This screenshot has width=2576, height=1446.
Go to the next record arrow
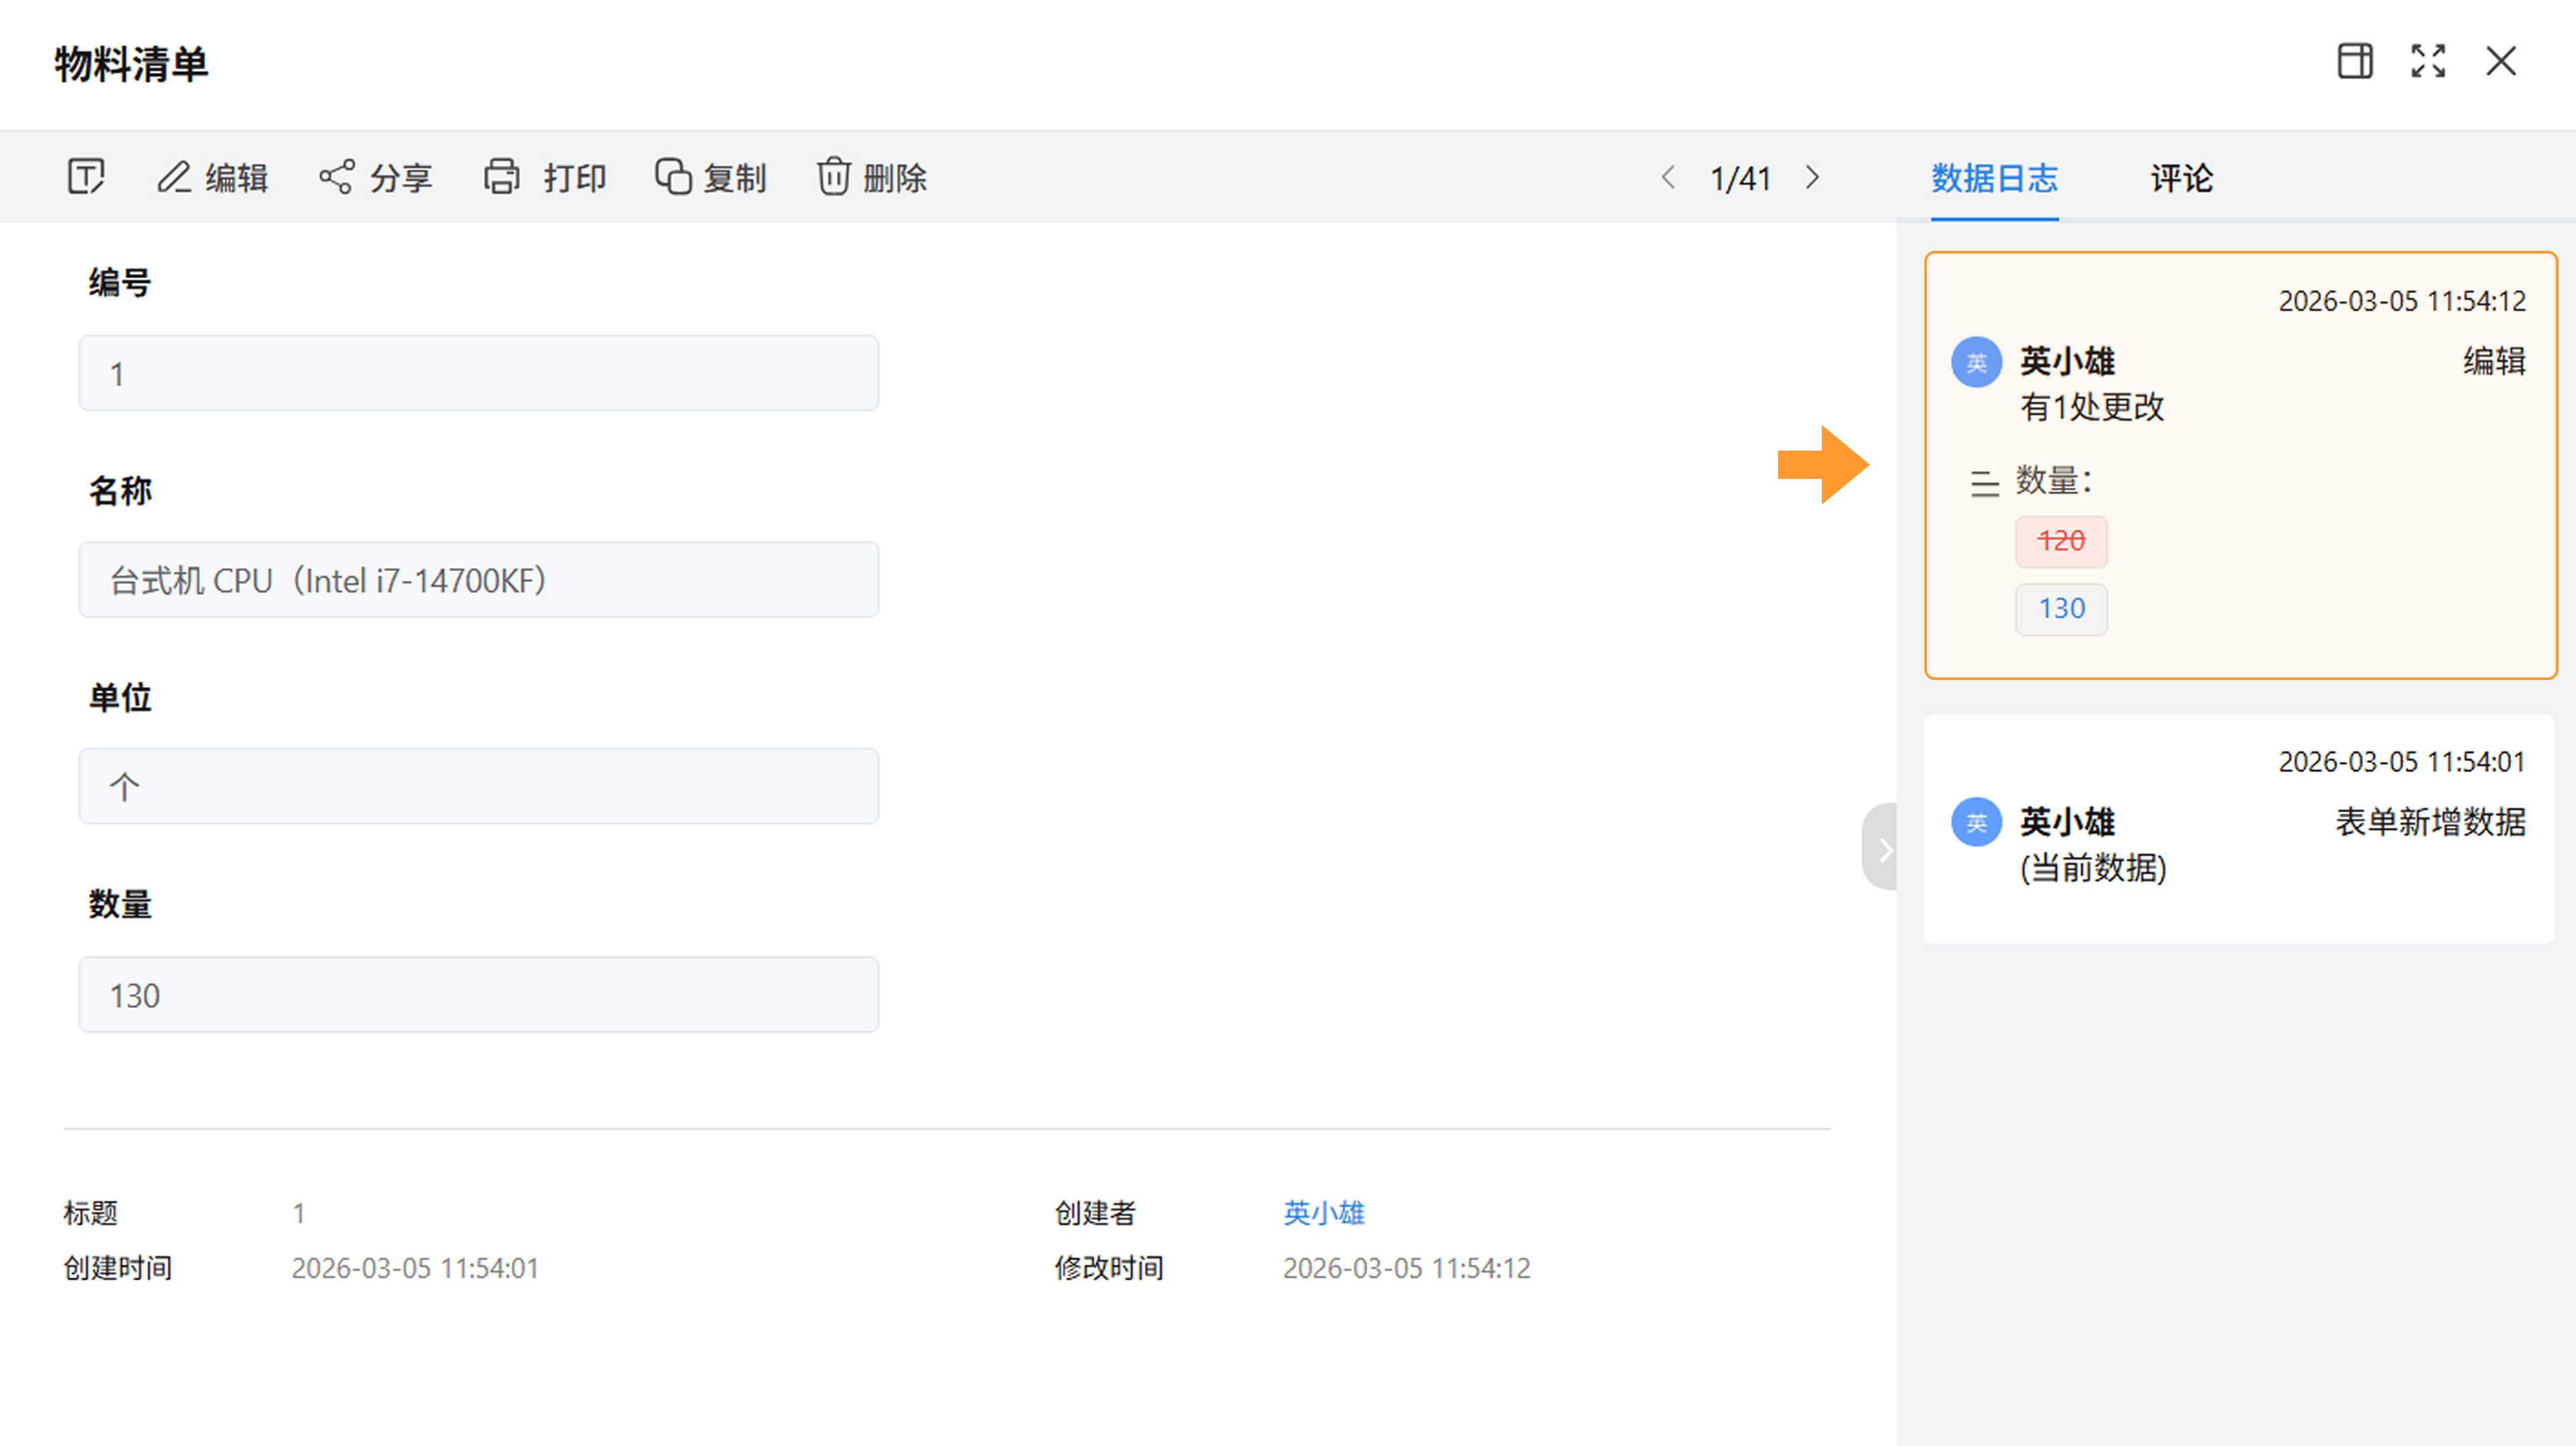coord(1812,178)
